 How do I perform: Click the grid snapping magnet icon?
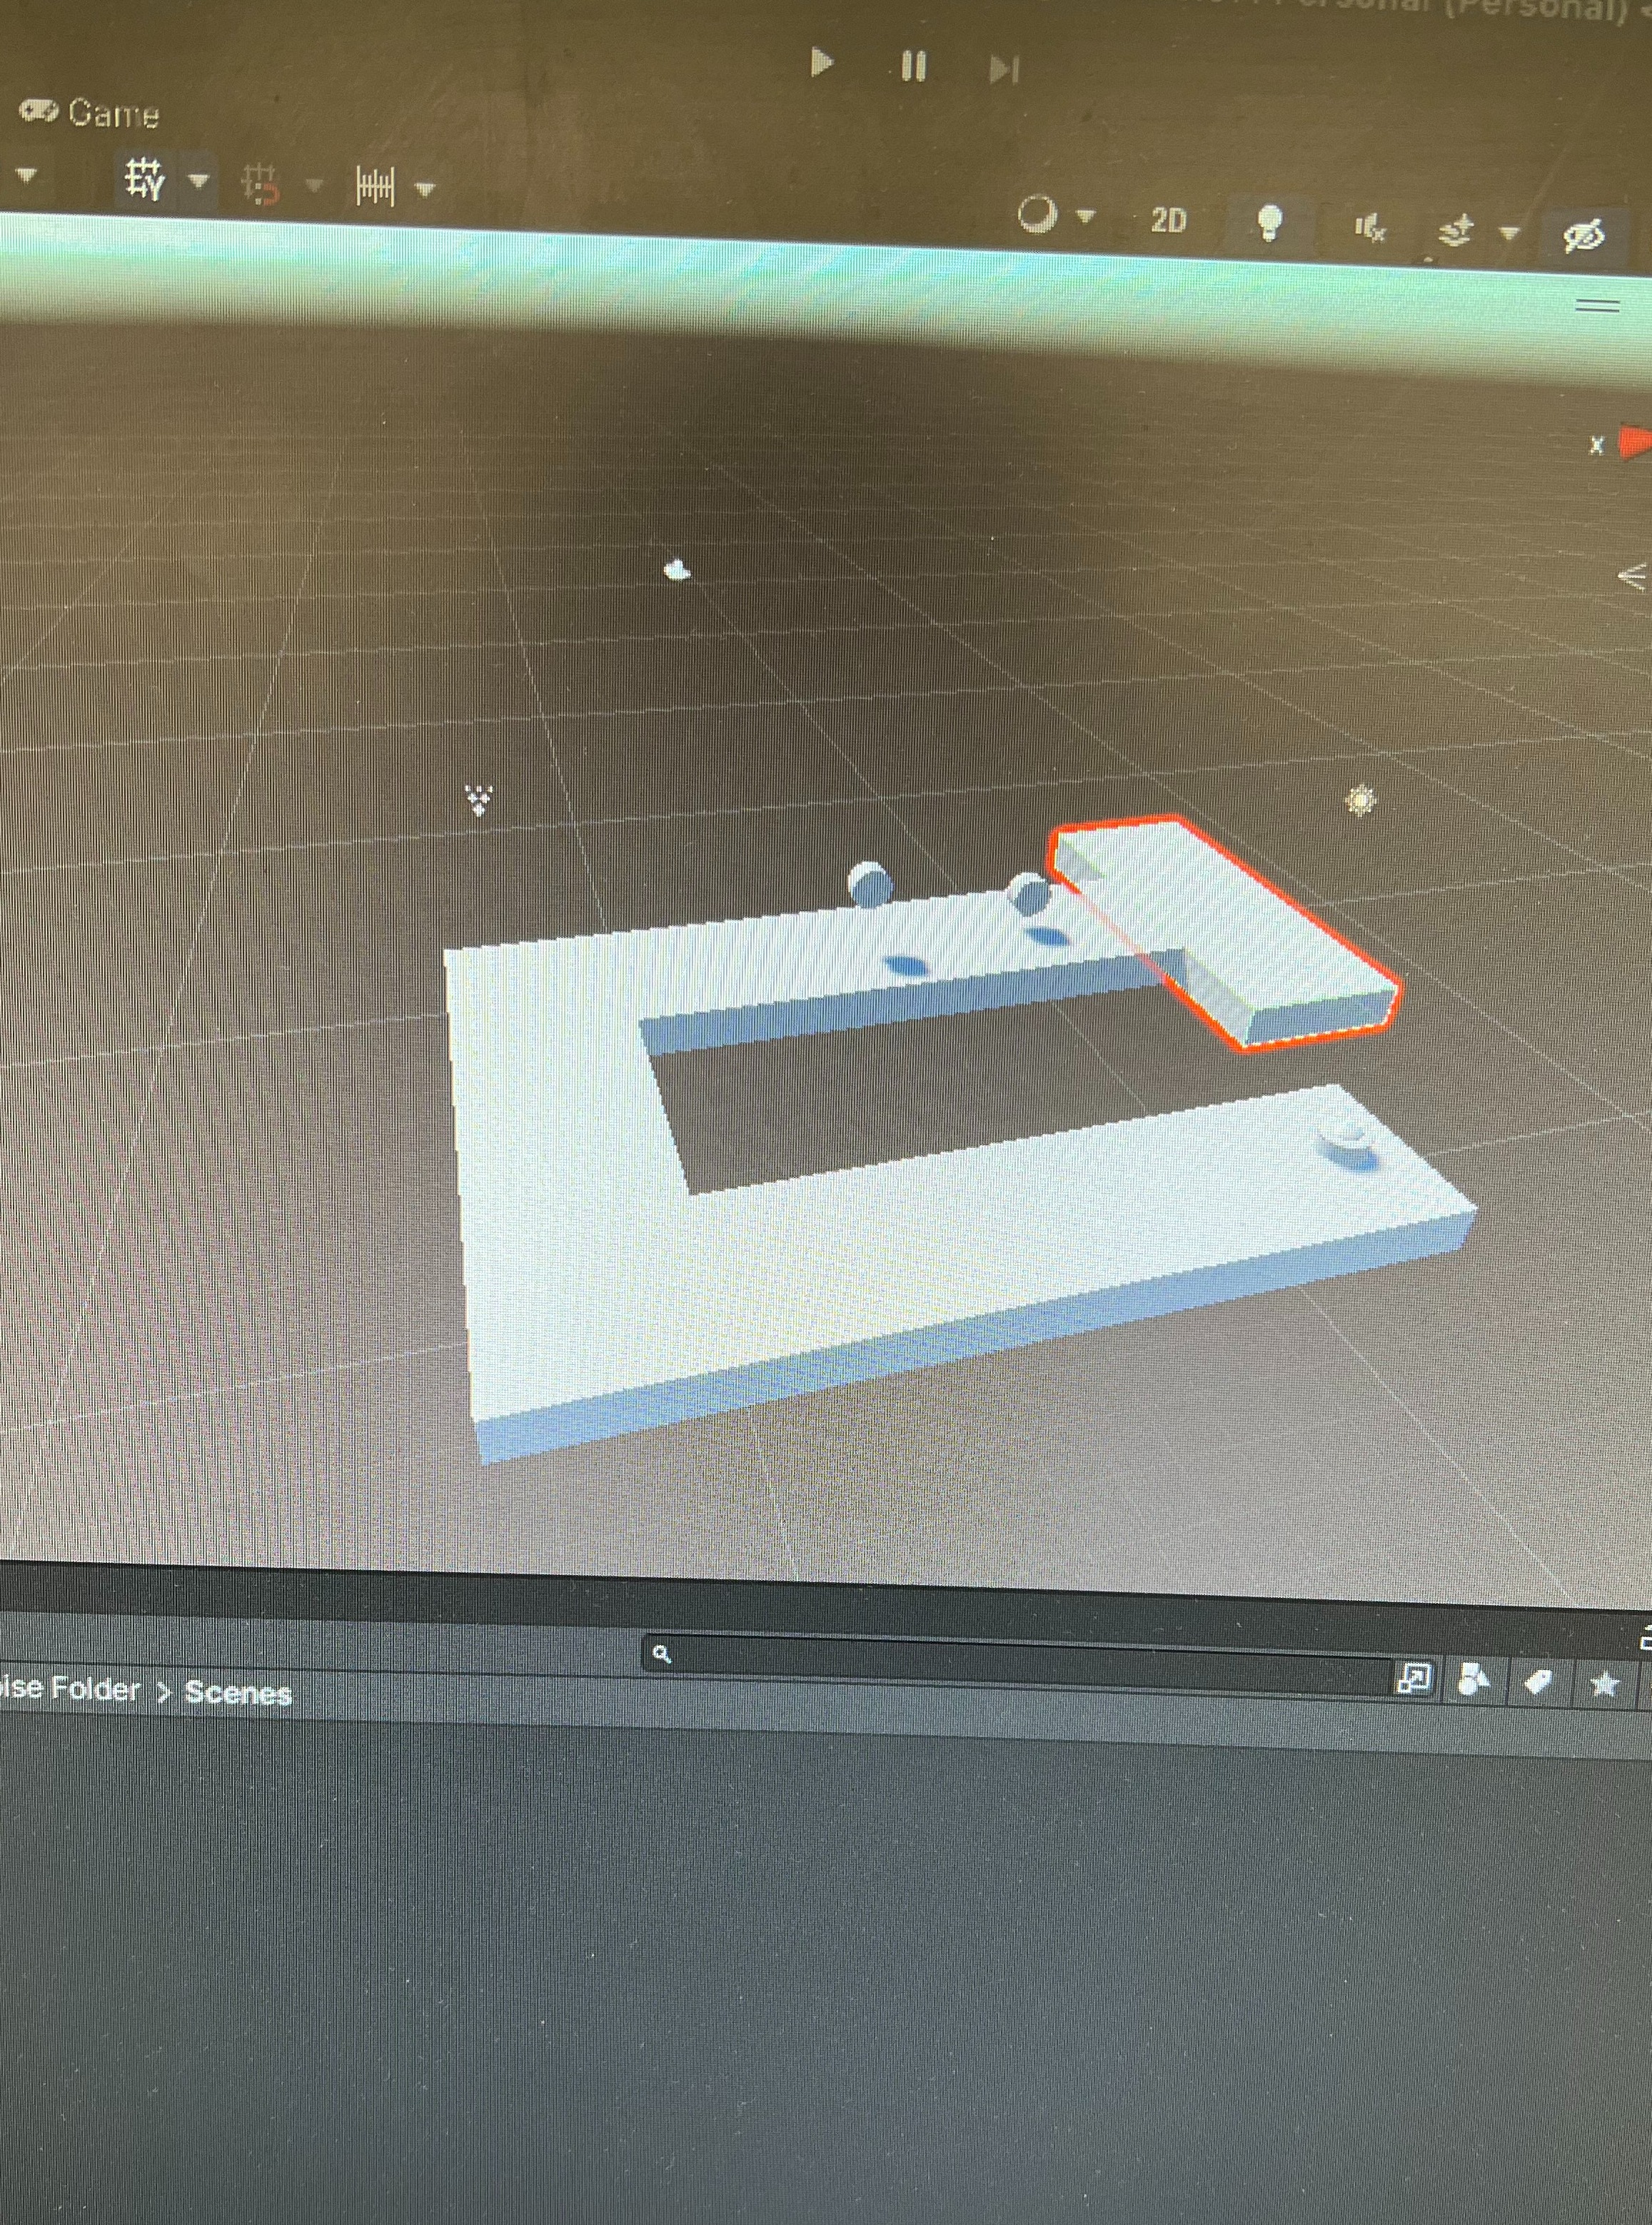point(261,184)
